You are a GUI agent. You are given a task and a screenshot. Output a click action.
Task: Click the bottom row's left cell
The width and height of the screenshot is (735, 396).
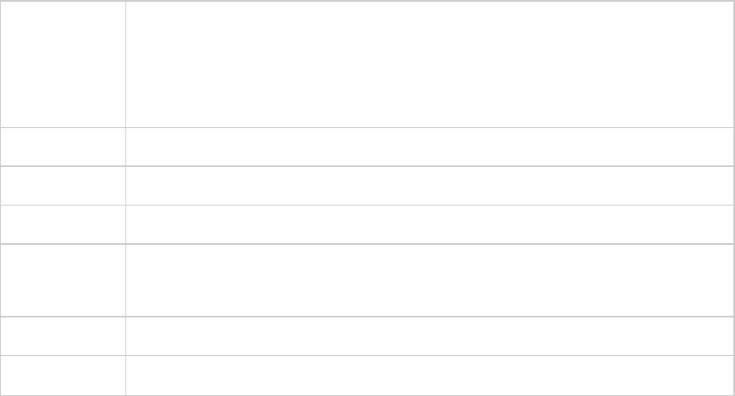pos(63,375)
